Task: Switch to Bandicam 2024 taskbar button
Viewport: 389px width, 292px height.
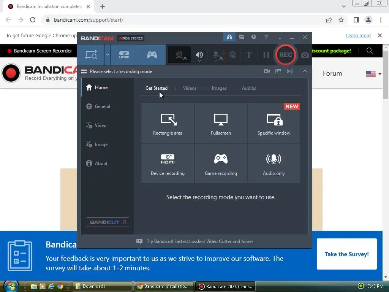Action: (x=225, y=286)
